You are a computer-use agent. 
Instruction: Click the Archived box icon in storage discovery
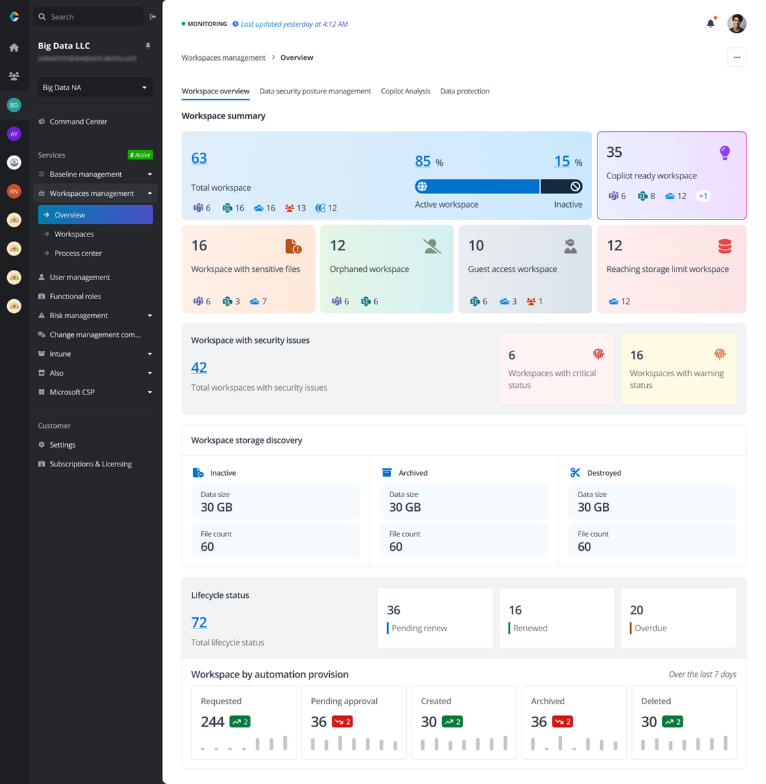pyautogui.click(x=387, y=472)
